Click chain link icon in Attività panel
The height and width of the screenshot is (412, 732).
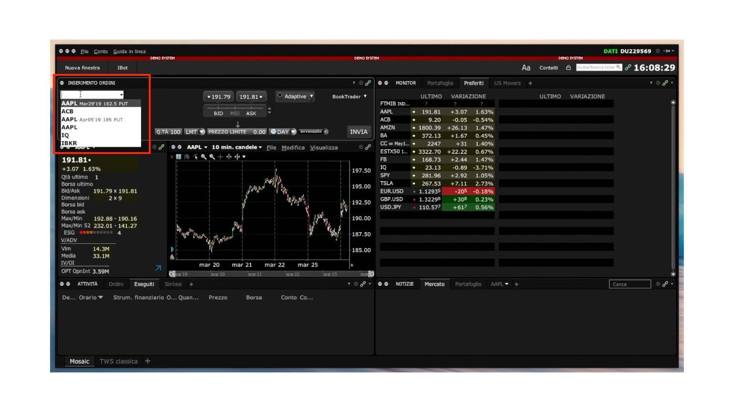363,284
